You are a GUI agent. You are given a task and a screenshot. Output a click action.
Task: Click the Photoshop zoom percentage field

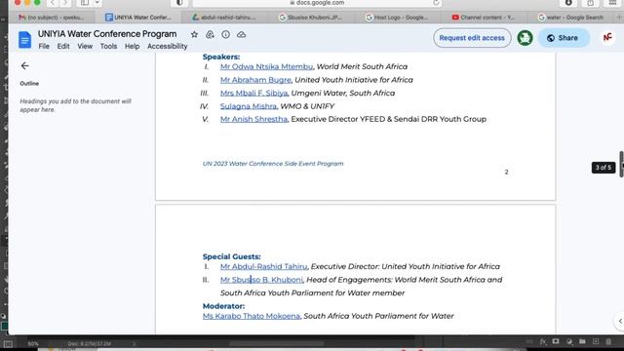(x=33, y=343)
